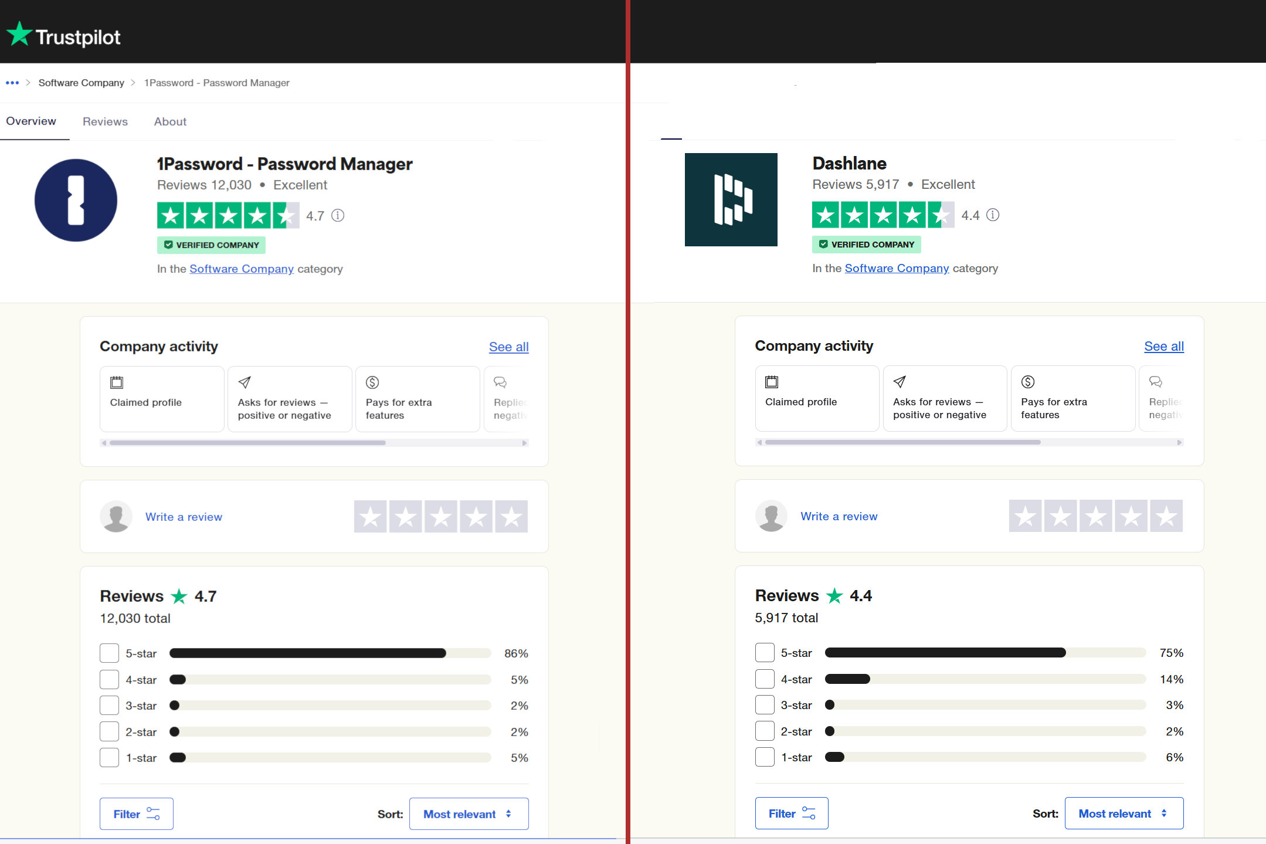Toggle the 1-star filter checkbox for Dashlane
This screenshot has width=1266, height=844.
coord(764,757)
